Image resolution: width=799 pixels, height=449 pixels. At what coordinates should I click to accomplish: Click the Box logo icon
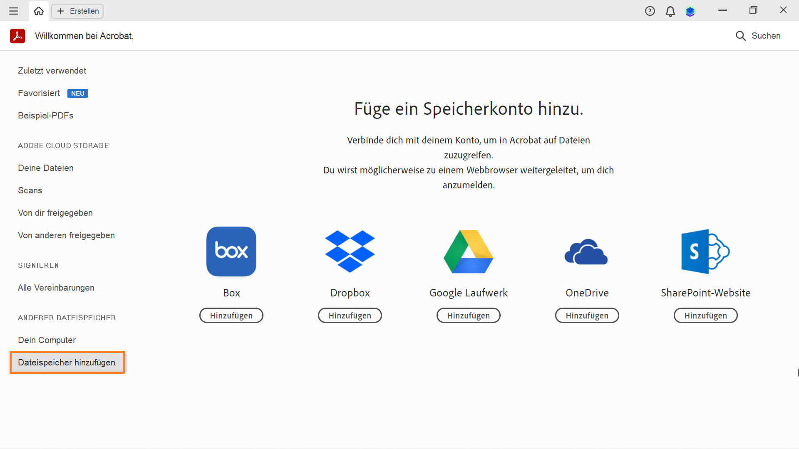point(231,252)
